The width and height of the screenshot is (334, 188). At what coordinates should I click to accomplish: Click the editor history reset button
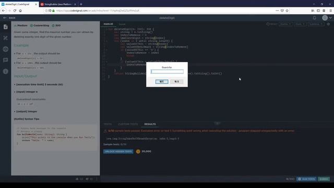pyautogui.click(x=272, y=24)
